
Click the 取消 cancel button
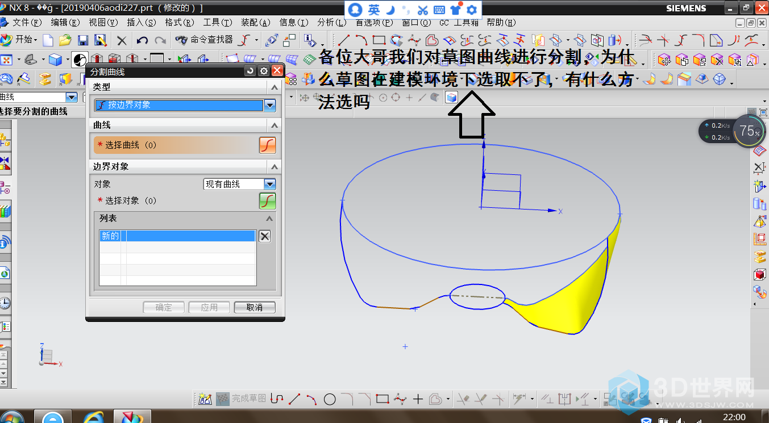tap(255, 307)
